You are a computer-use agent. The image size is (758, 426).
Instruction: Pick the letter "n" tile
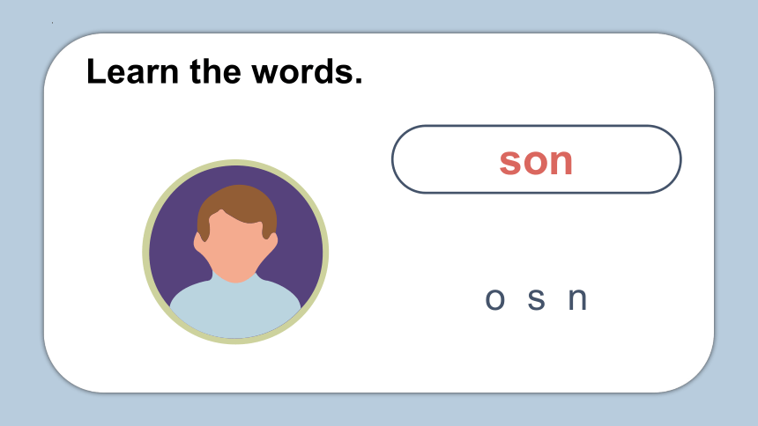point(577,298)
